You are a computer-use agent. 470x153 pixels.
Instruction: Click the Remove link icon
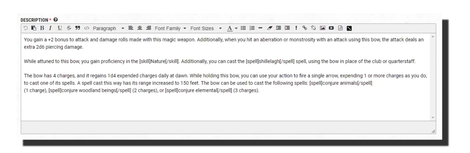click(313, 28)
